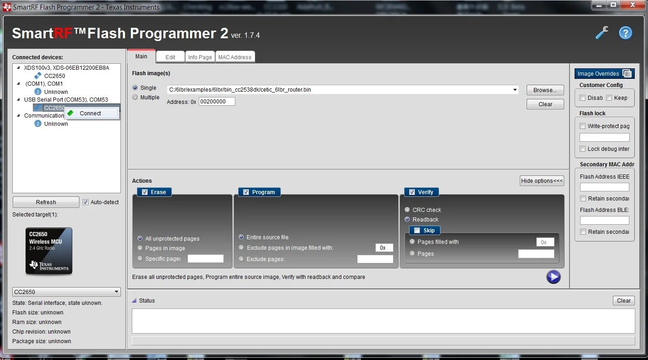The image size is (648, 360).
Task: Click the Exclude pages input field in Program
Action: (375, 259)
